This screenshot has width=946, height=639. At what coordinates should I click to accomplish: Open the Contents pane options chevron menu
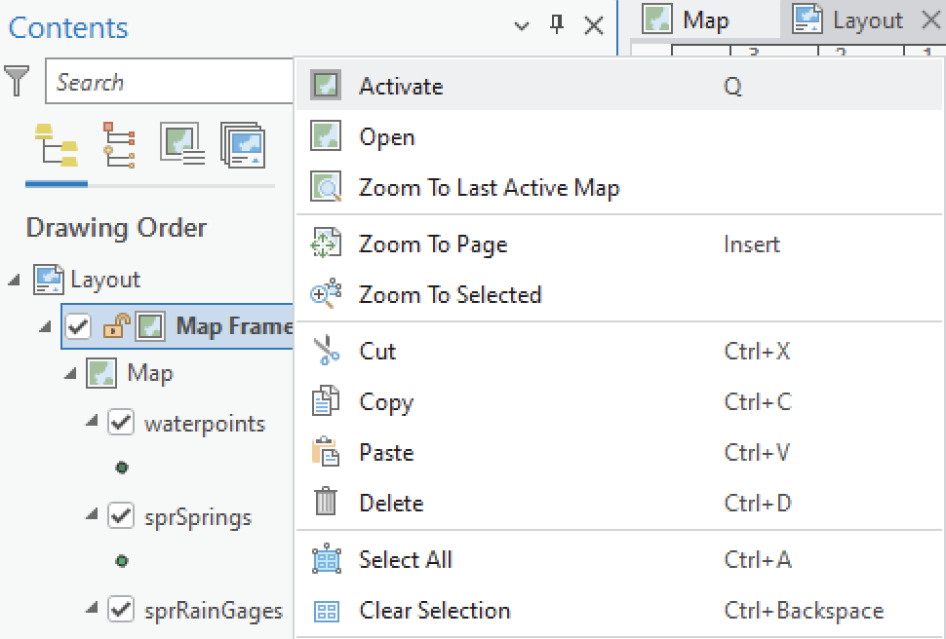pos(522,26)
